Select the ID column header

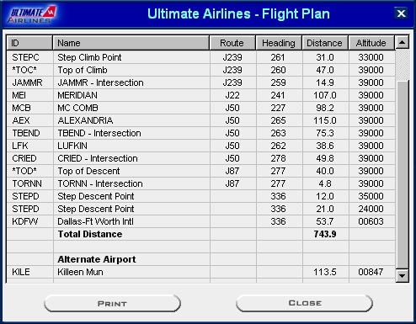point(29,43)
